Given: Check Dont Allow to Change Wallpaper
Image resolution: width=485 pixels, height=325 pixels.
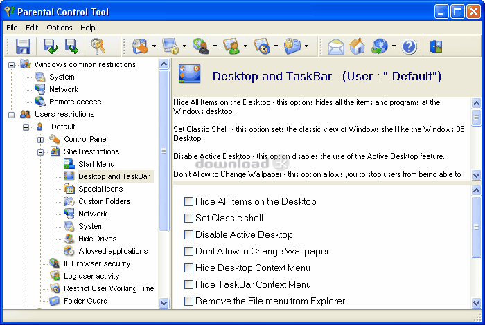Looking at the screenshot, I should click(188, 251).
